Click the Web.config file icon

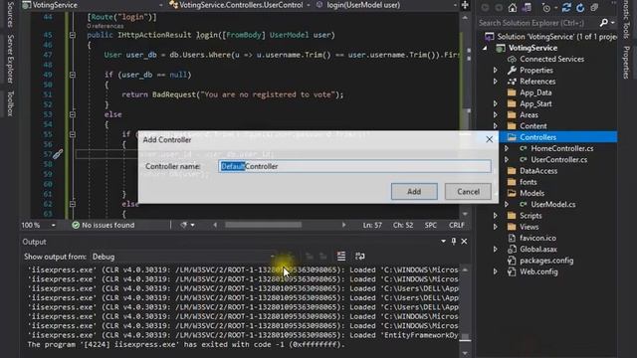point(512,271)
